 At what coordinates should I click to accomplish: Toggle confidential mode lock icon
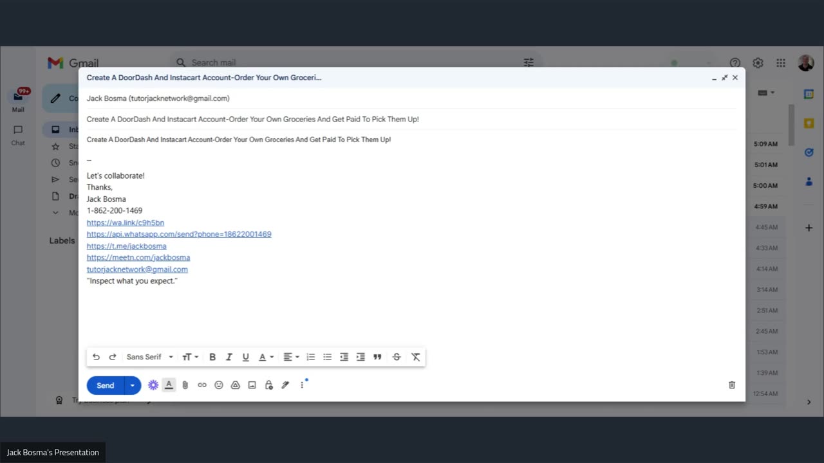[x=269, y=385]
